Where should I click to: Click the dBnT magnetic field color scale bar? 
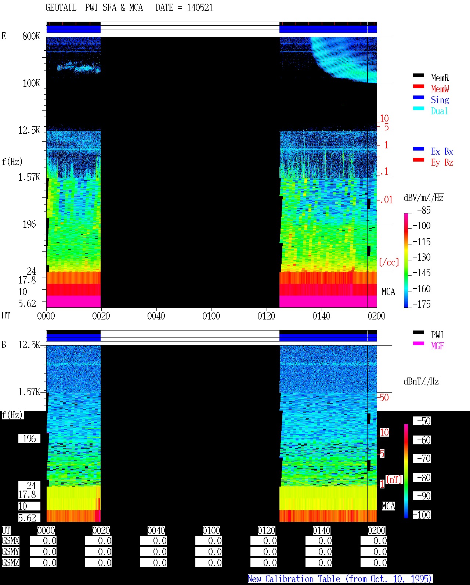(406, 471)
